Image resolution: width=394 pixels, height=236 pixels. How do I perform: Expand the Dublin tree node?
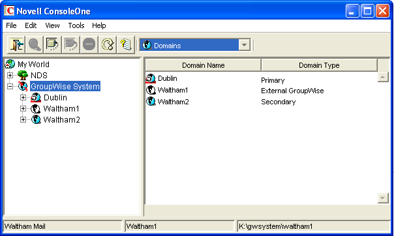tap(23, 97)
